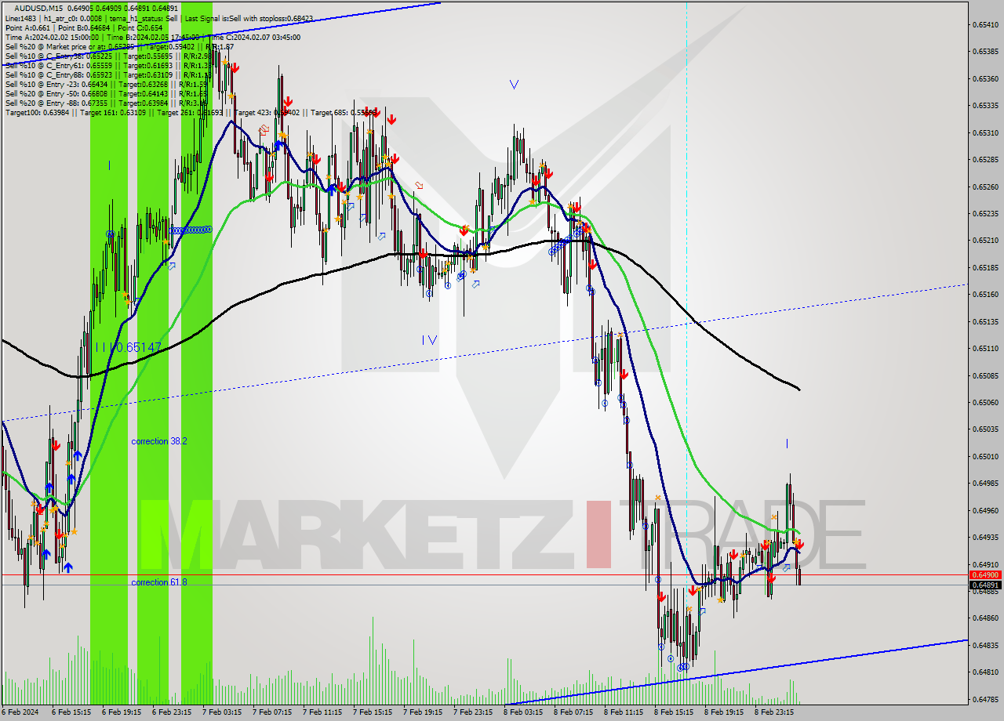Click the 0.64960 price axis label
The width and height of the screenshot is (1004, 721).
pos(986,509)
